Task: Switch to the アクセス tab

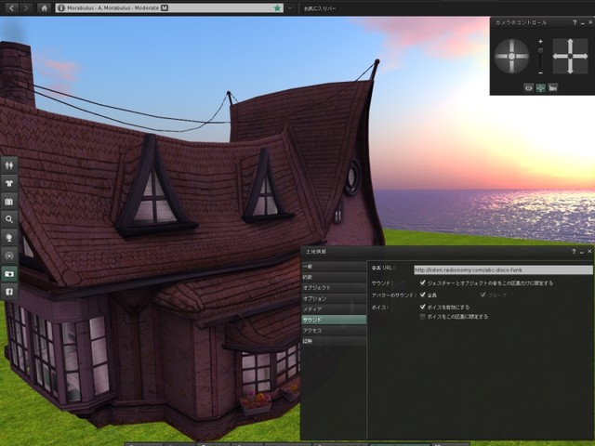Action: 334,331
